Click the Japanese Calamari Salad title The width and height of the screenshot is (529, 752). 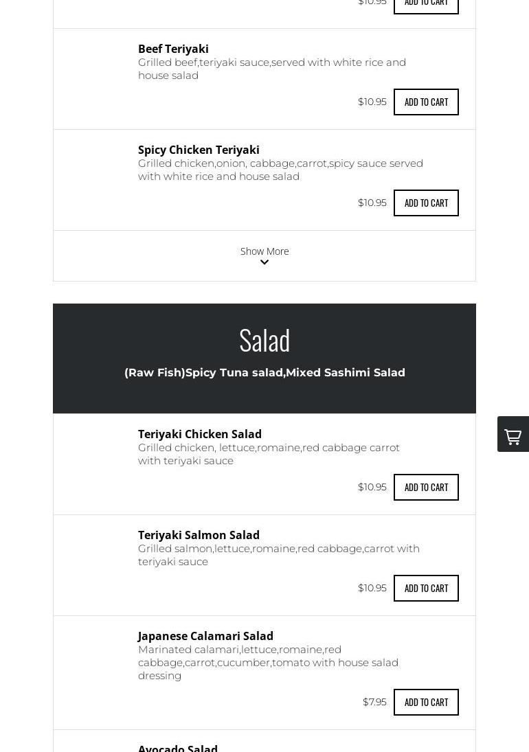pyautogui.click(x=205, y=636)
